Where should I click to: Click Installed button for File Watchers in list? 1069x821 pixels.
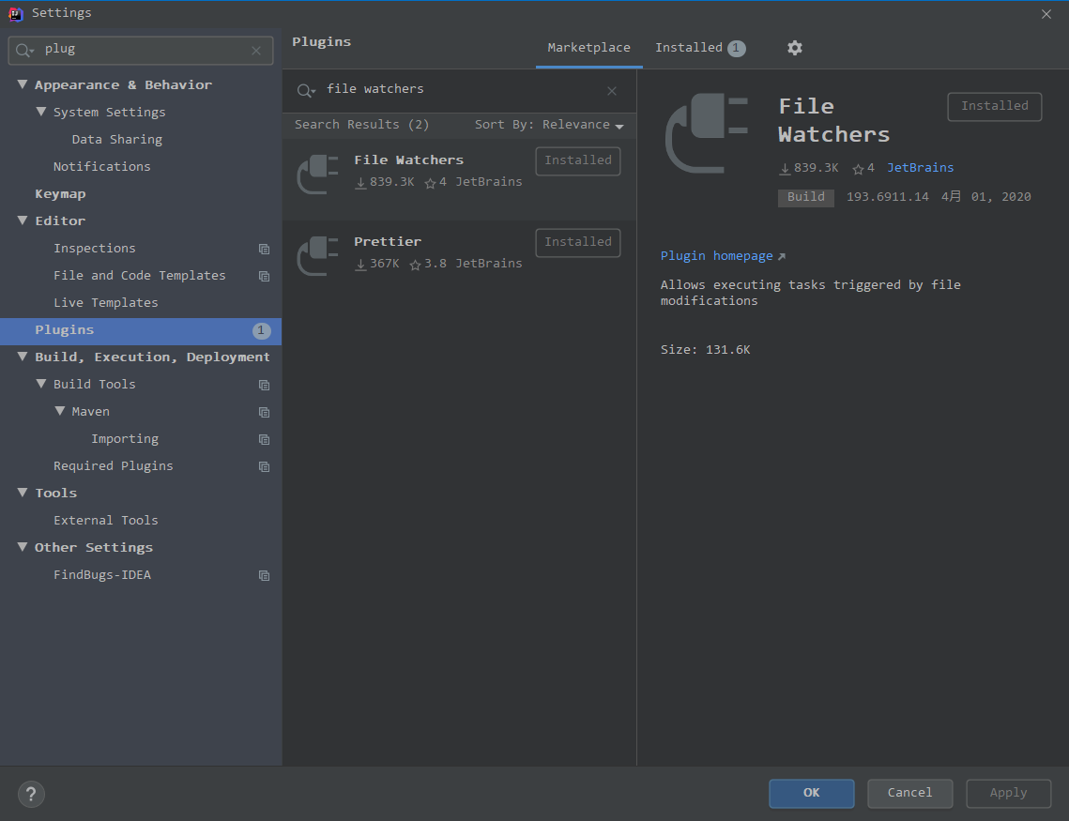pyautogui.click(x=578, y=160)
